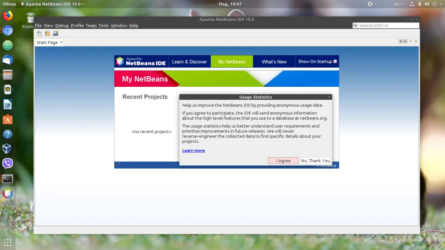The image size is (445, 250).
Task: Open Ubuntu Software from the dock
Action: pyautogui.click(x=8, y=120)
